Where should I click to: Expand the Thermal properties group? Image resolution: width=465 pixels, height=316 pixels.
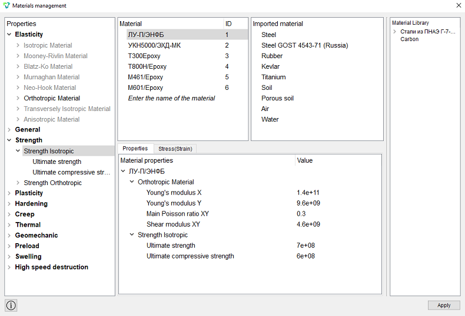9,225
